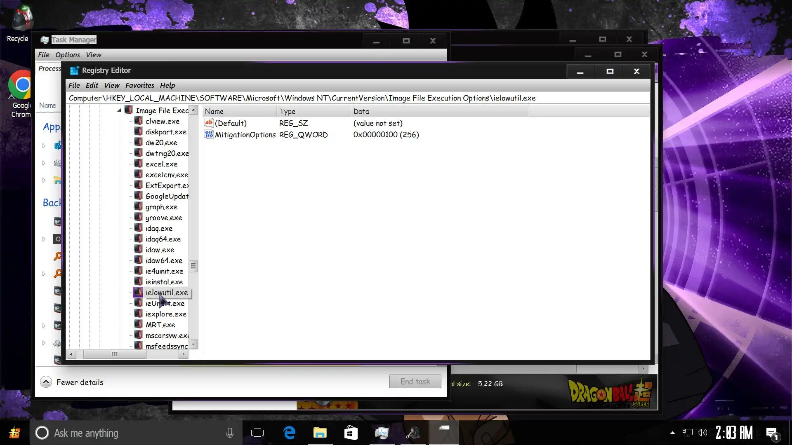The image size is (792, 445).
Task: Click the (Default) string value icon
Action: (x=209, y=123)
